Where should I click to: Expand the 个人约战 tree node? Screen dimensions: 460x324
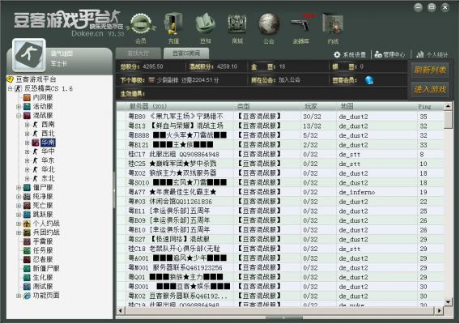19,224
